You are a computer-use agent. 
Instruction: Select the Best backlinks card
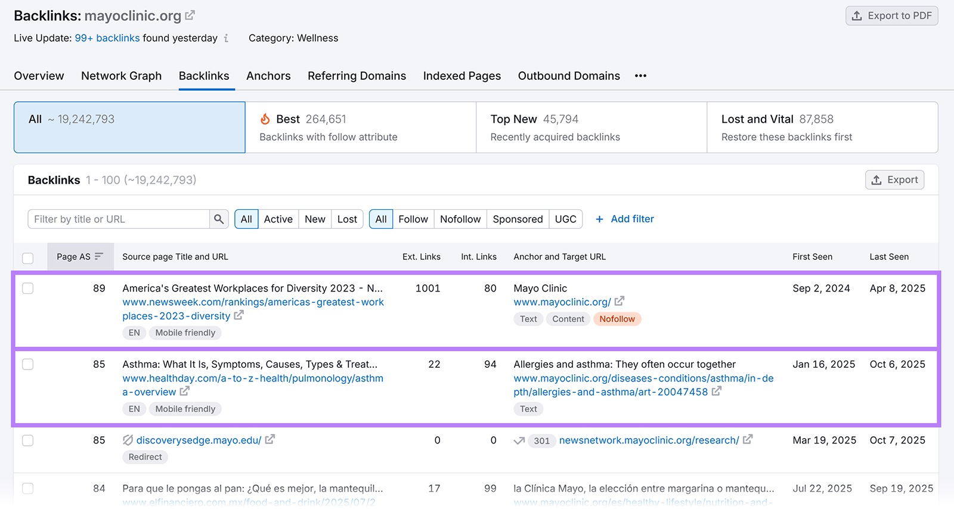coord(360,127)
